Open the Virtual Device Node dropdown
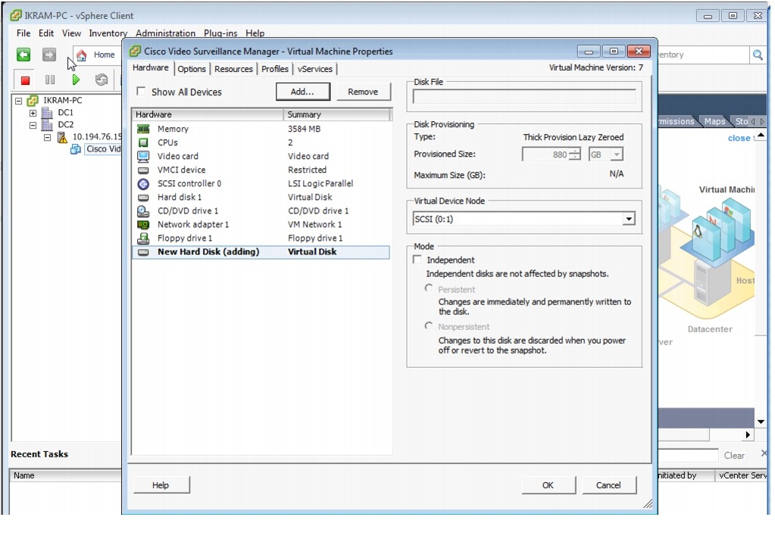Image resolution: width=775 pixels, height=539 pixels. [628, 217]
